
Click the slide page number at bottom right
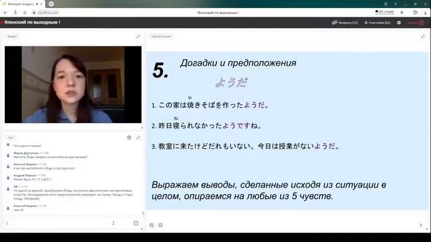[420, 225]
